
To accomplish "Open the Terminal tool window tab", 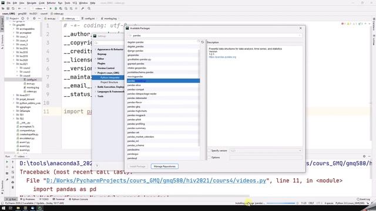I will pos(59,199).
